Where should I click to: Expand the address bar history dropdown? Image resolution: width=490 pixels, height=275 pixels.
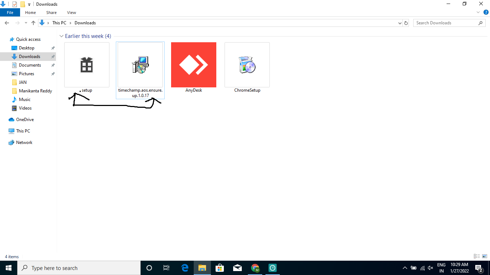point(400,23)
